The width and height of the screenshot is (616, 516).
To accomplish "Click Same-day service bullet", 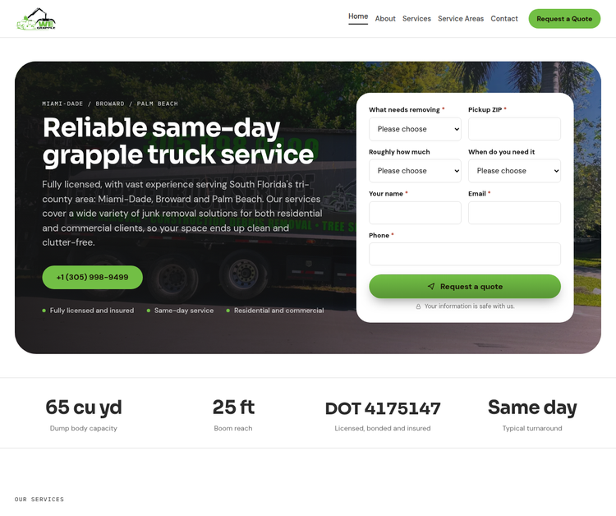I will coord(181,311).
